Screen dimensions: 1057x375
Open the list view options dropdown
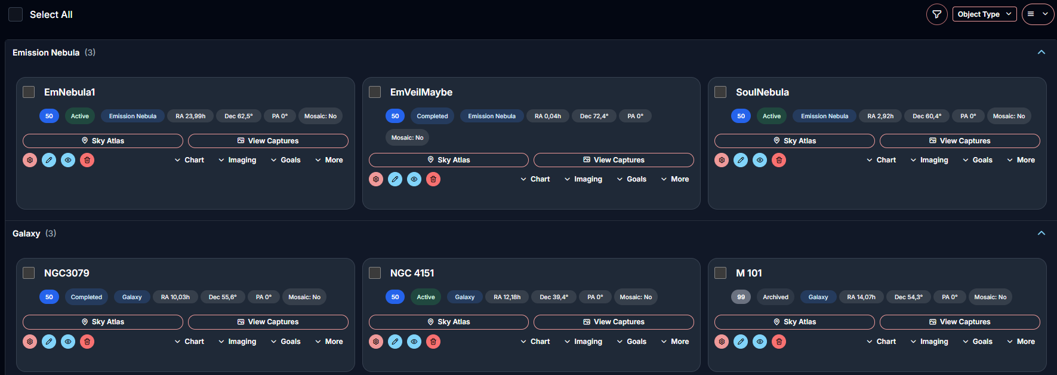tap(1037, 14)
